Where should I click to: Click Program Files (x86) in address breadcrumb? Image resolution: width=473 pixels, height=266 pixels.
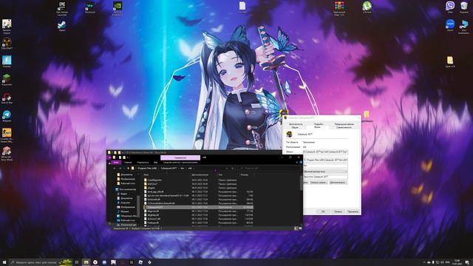click(x=147, y=168)
